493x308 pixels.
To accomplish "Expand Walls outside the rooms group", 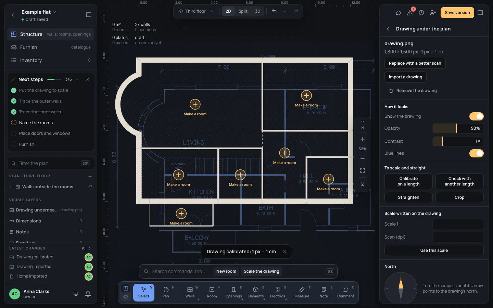I will click(11, 187).
